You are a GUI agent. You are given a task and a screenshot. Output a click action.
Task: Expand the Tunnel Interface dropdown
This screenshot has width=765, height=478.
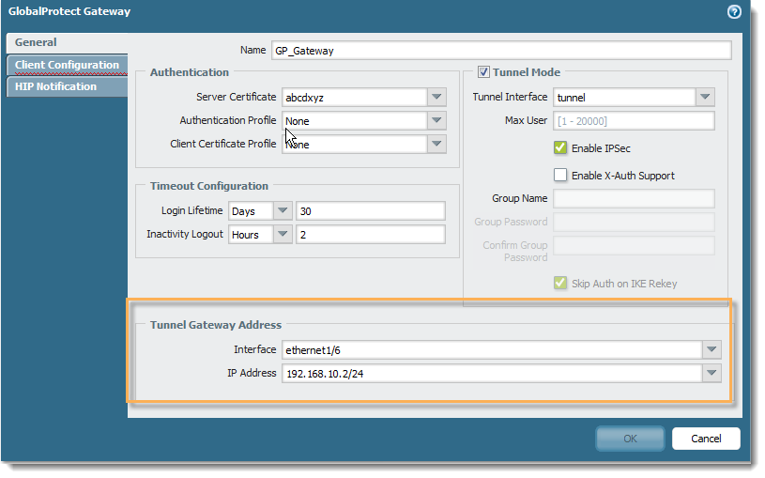coord(705,97)
